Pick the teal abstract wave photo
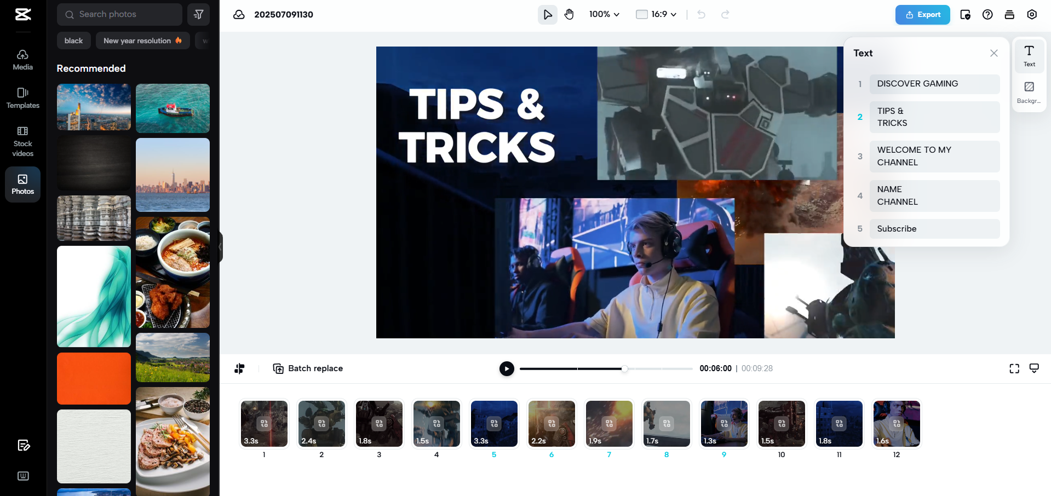Screen dimensions: 1051x496 tap(94, 296)
